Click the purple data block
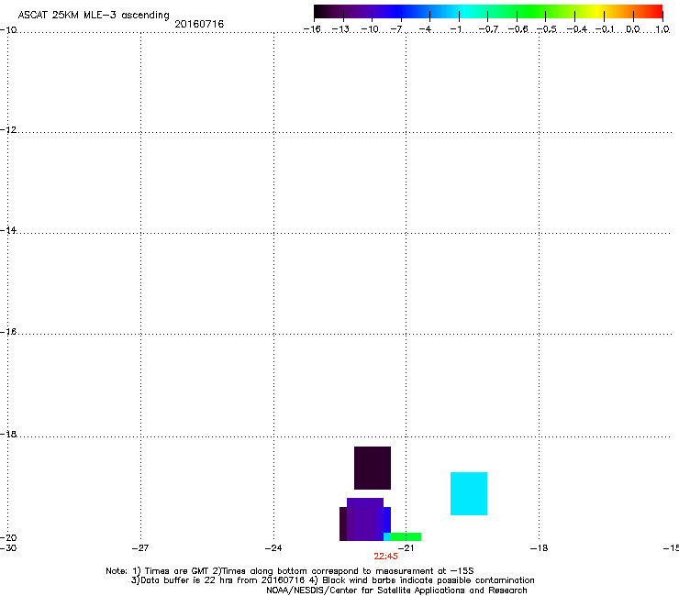679x596 pixels. point(365,519)
